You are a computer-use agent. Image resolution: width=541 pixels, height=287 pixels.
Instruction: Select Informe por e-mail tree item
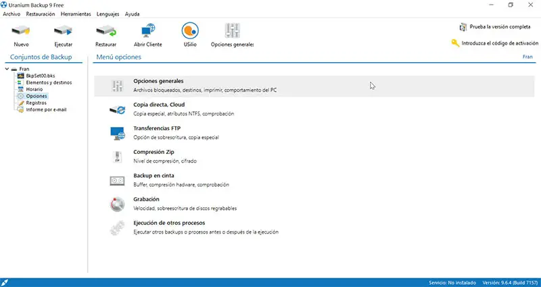[46, 110]
